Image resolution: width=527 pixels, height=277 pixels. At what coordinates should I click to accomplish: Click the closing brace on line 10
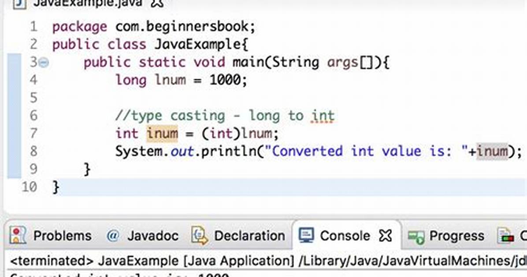[x=56, y=187]
